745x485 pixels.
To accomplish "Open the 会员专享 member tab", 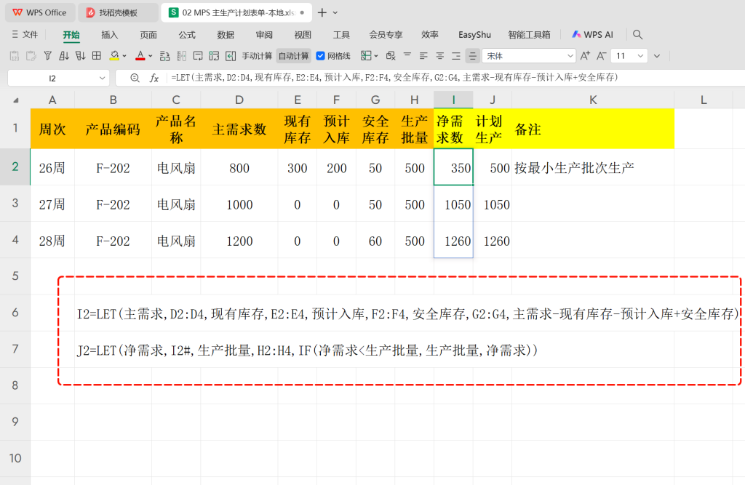I will point(386,35).
